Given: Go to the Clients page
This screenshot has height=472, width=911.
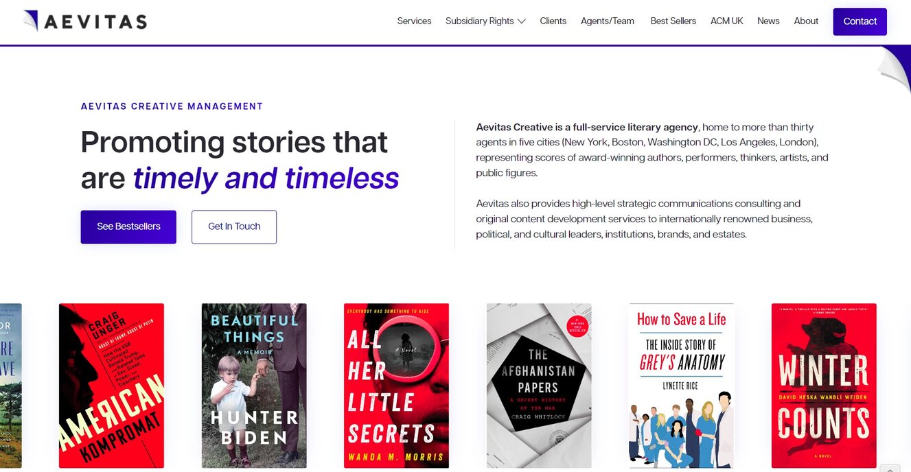Looking at the screenshot, I should (553, 21).
